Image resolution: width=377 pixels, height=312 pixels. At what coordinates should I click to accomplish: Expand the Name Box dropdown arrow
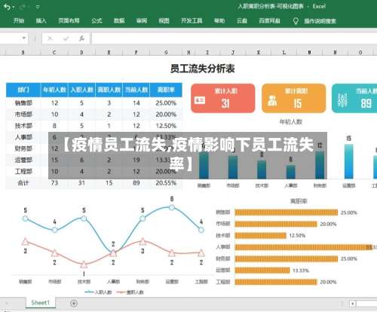click(x=24, y=38)
